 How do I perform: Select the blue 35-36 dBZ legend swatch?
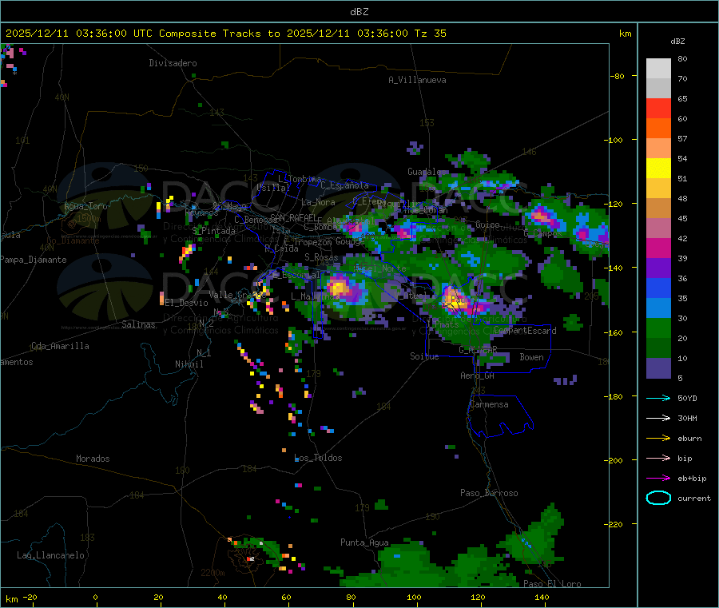(658, 288)
